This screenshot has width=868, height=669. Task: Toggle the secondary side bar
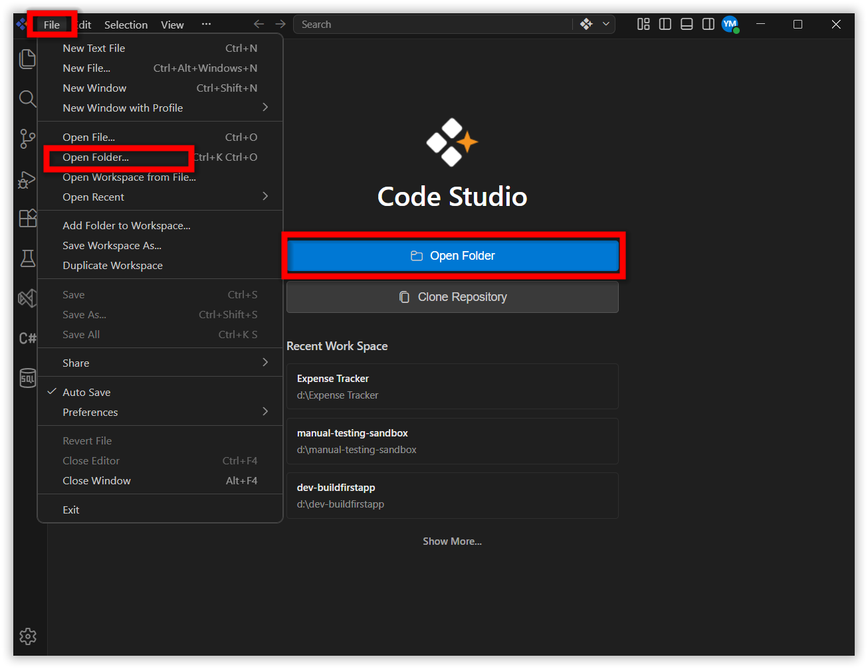click(708, 24)
